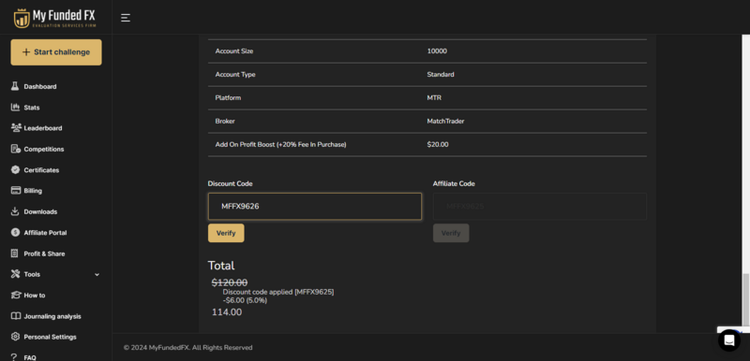Click the Affiliate Code input field
The width and height of the screenshot is (750, 361).
540,206
